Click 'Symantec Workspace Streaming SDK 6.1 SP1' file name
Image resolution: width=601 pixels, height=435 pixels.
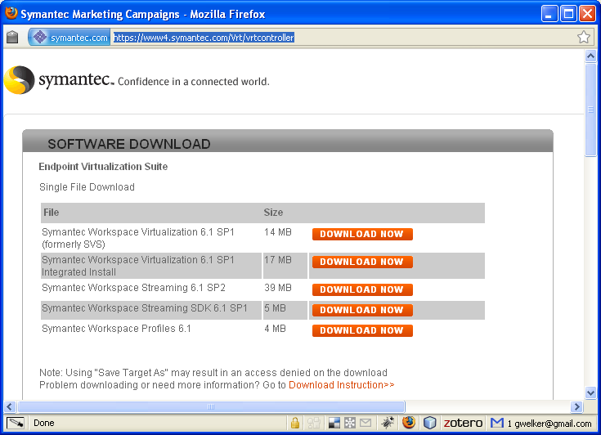coord(145,308)
